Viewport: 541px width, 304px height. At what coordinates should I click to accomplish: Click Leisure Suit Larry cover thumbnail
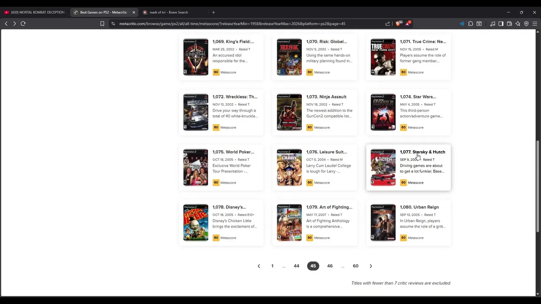pos(290,168)
